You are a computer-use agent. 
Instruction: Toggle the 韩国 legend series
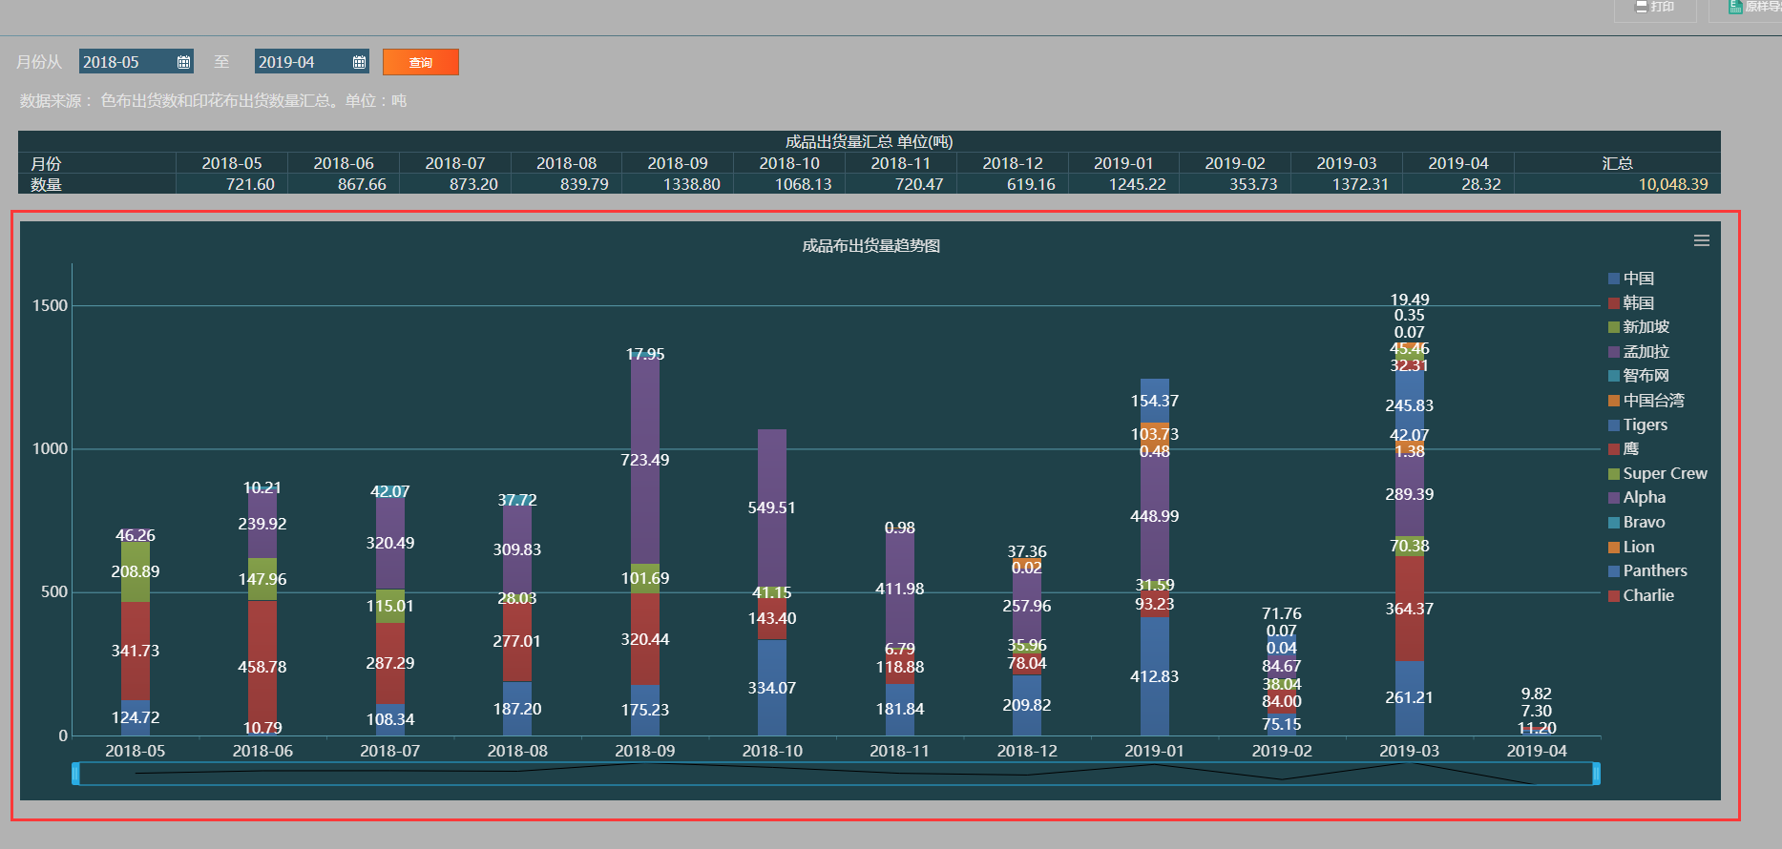pyautogui.click(x=1632, y=302)
